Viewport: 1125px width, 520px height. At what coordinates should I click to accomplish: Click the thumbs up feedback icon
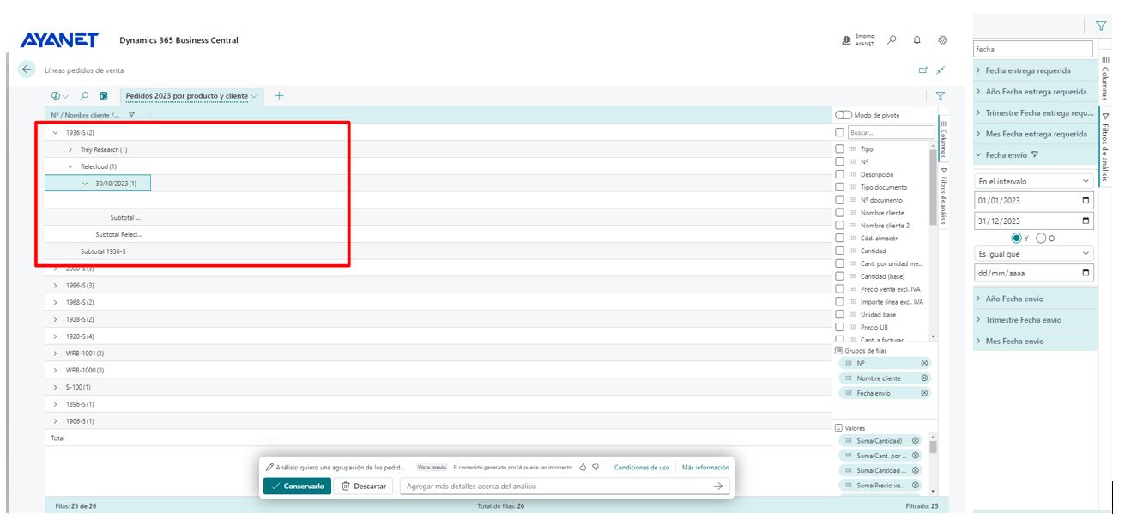[x=582, y=468]
